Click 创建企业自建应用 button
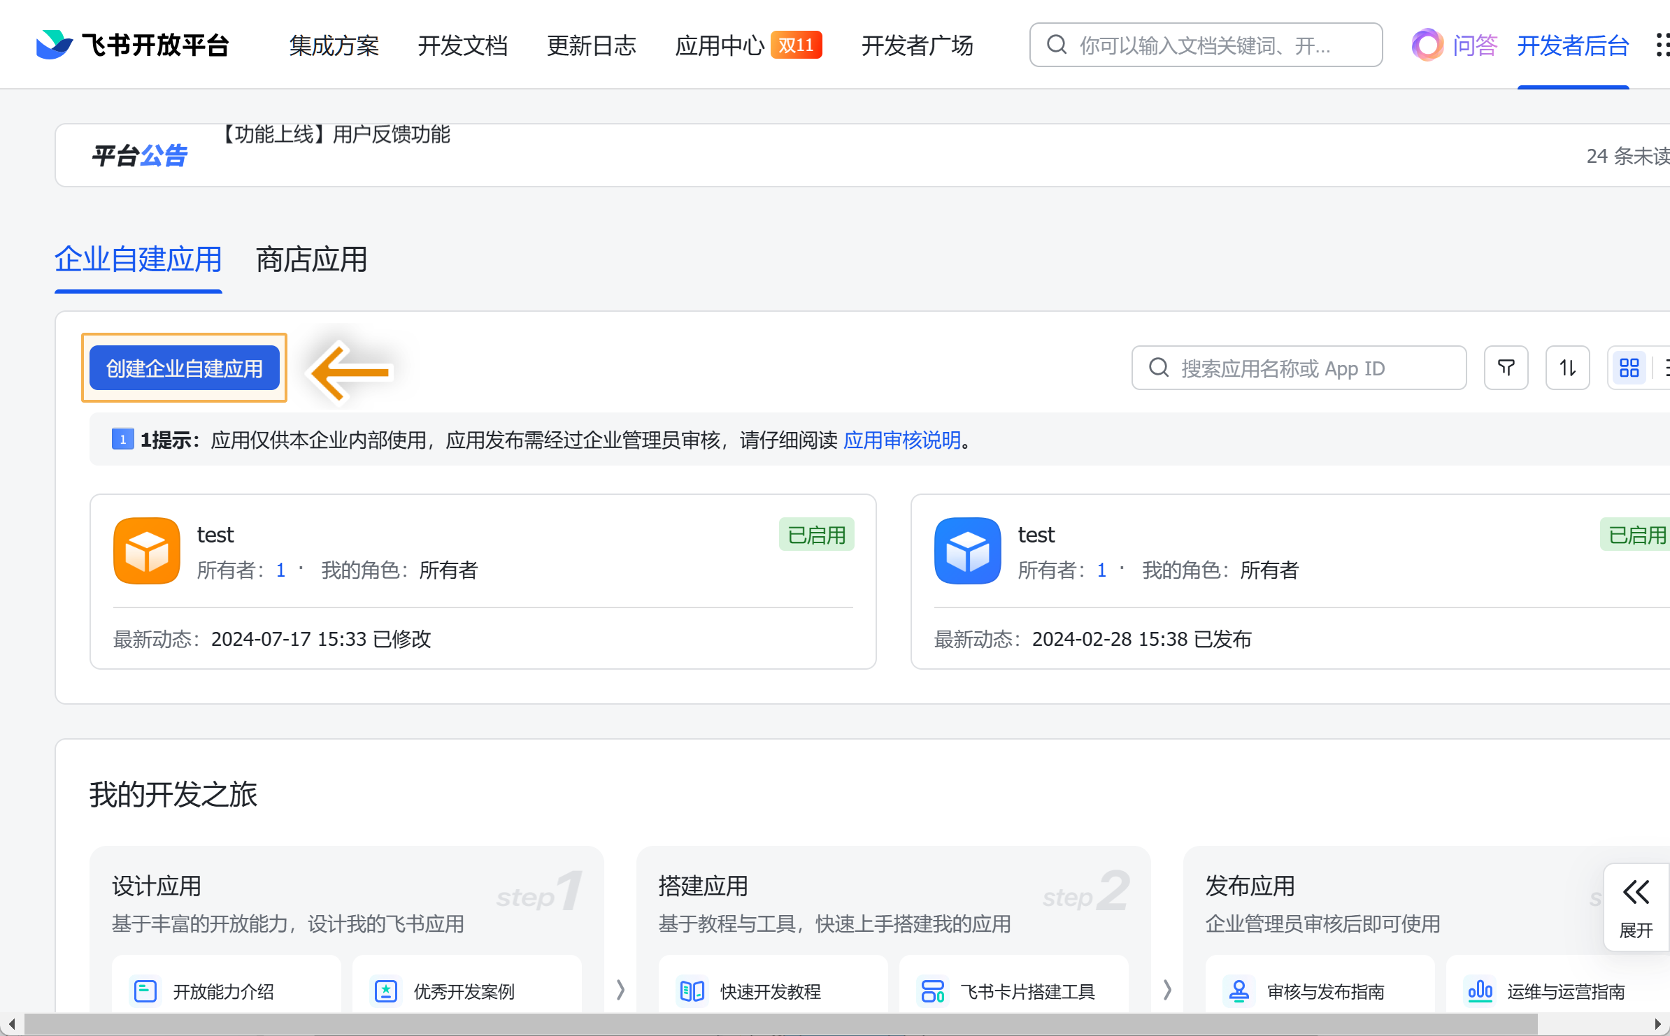 click(185, 368)
